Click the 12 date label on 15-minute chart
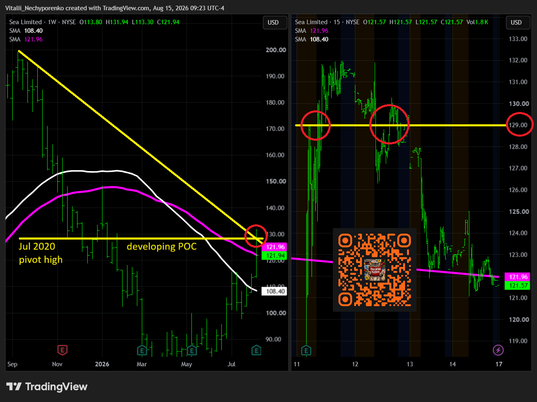 355,364
